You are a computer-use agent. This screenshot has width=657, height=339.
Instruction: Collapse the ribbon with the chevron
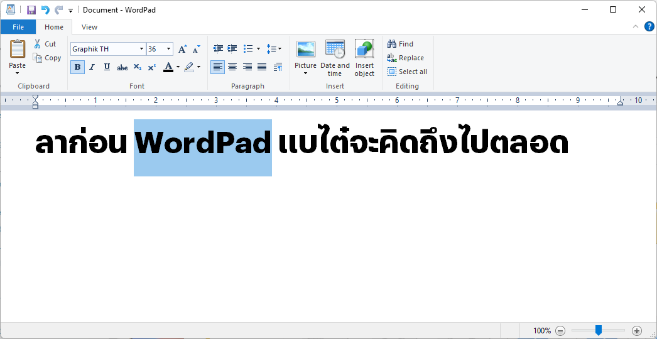pyautogui.click(x=636, y=26)
